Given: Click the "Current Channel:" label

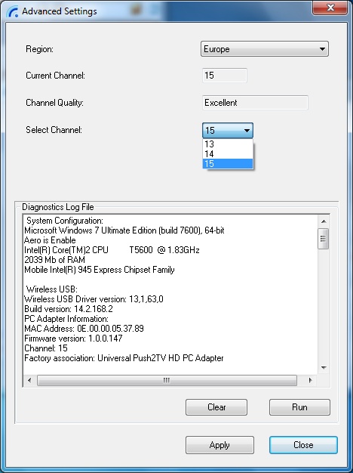Looking at the screenshot, I should click(55, 76).
